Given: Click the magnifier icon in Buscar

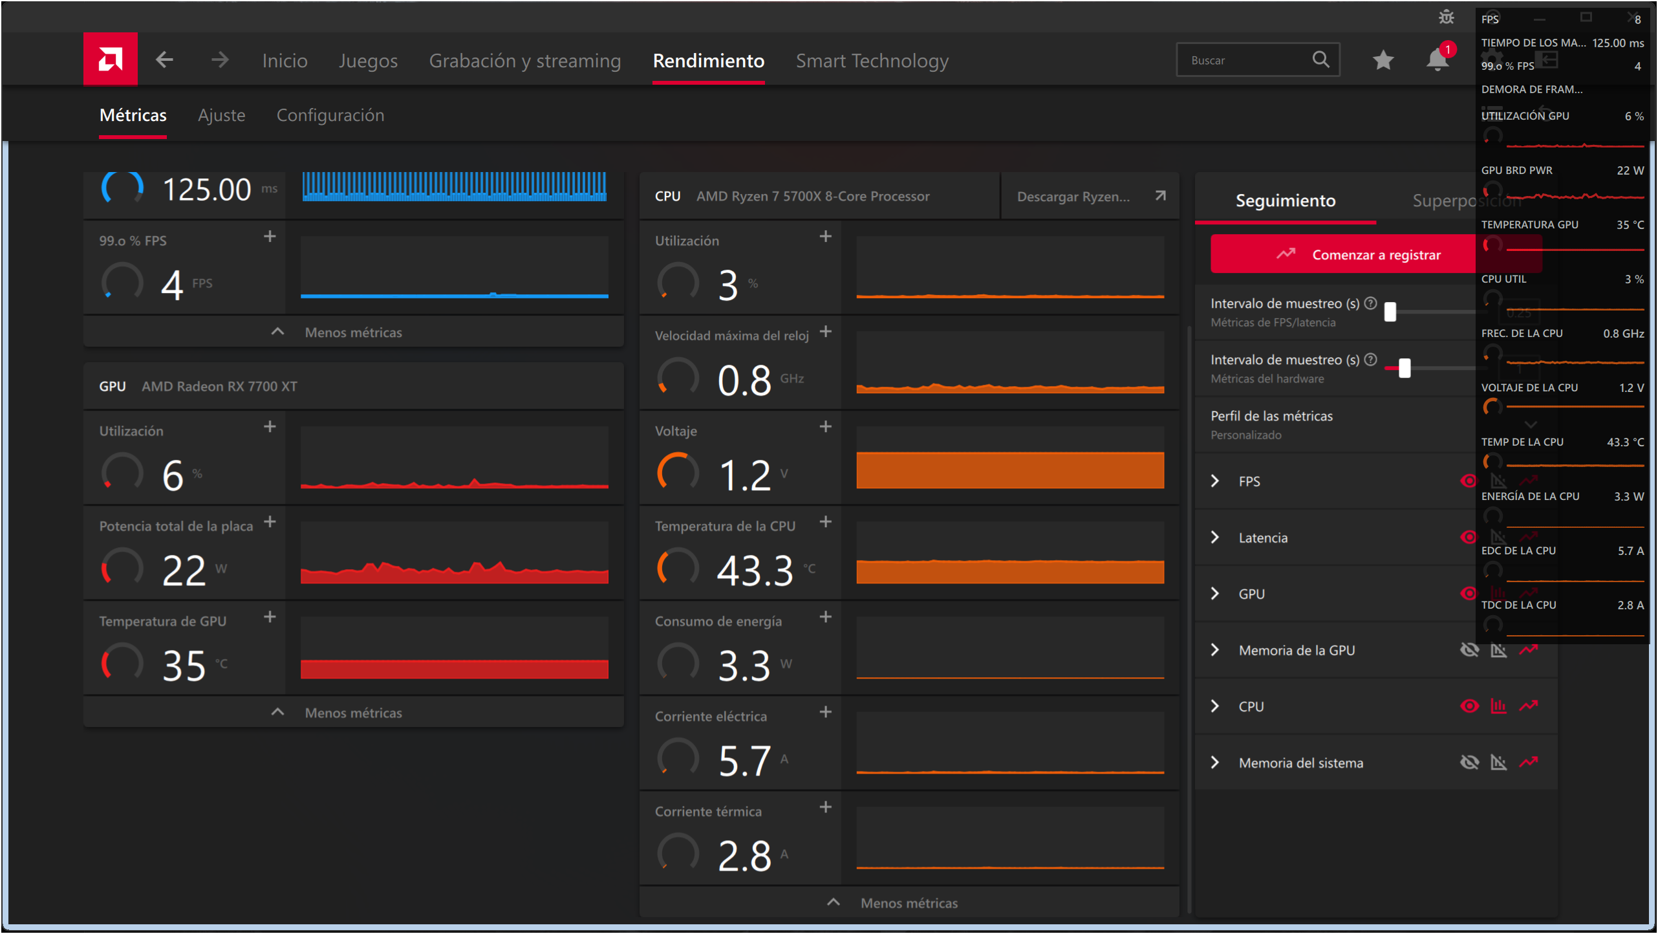Looking at the screenshot, I should click(1320, 60).
